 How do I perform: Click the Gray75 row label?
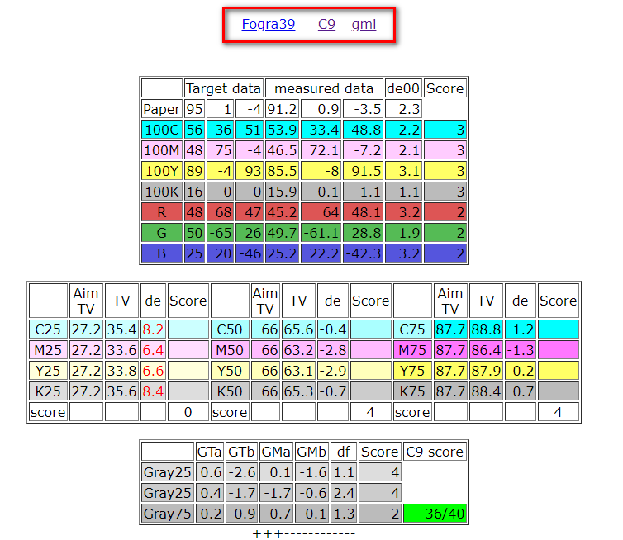167,514
